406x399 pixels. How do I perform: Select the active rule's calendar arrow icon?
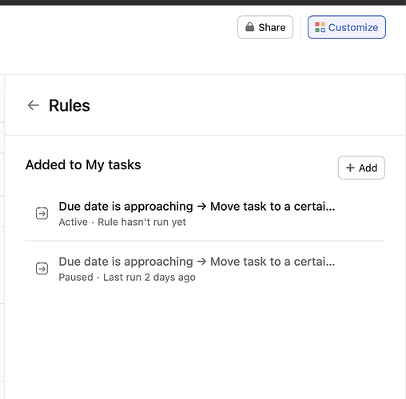pyautogui.click(x=42, y=213)
